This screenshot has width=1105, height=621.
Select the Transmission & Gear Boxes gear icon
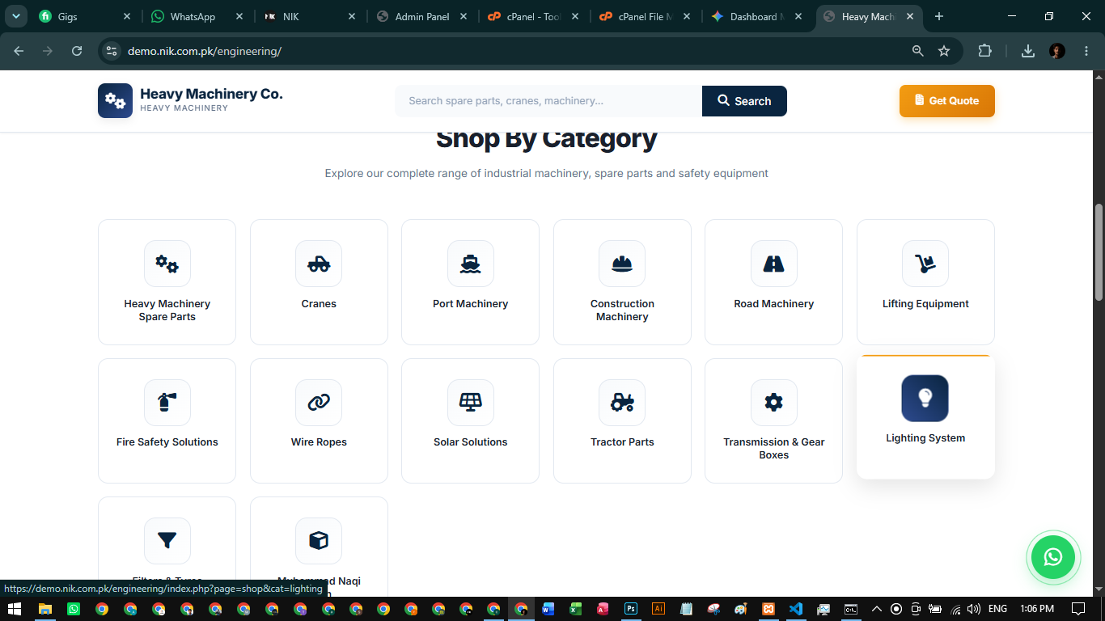click(774, 402)
